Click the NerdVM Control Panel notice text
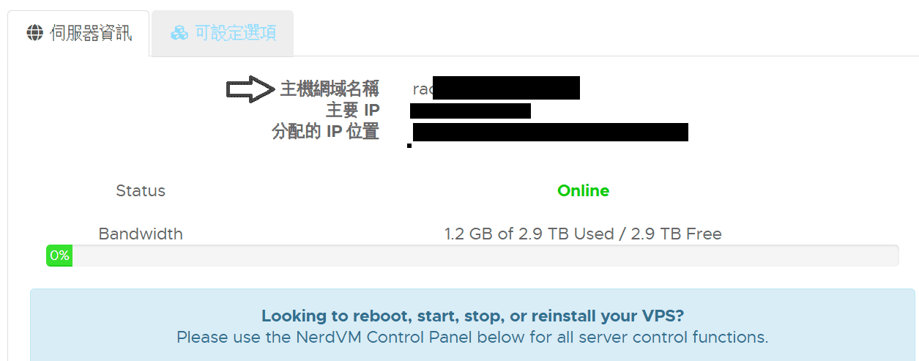Viewport: 919px width, 361px height. [472, 338]
